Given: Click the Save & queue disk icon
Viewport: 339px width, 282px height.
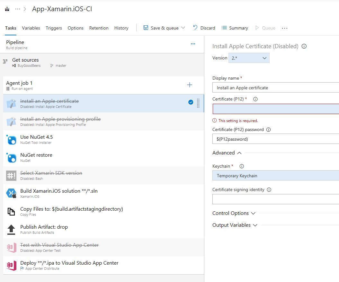Looking at the screenshot, I should click(146, 28).
